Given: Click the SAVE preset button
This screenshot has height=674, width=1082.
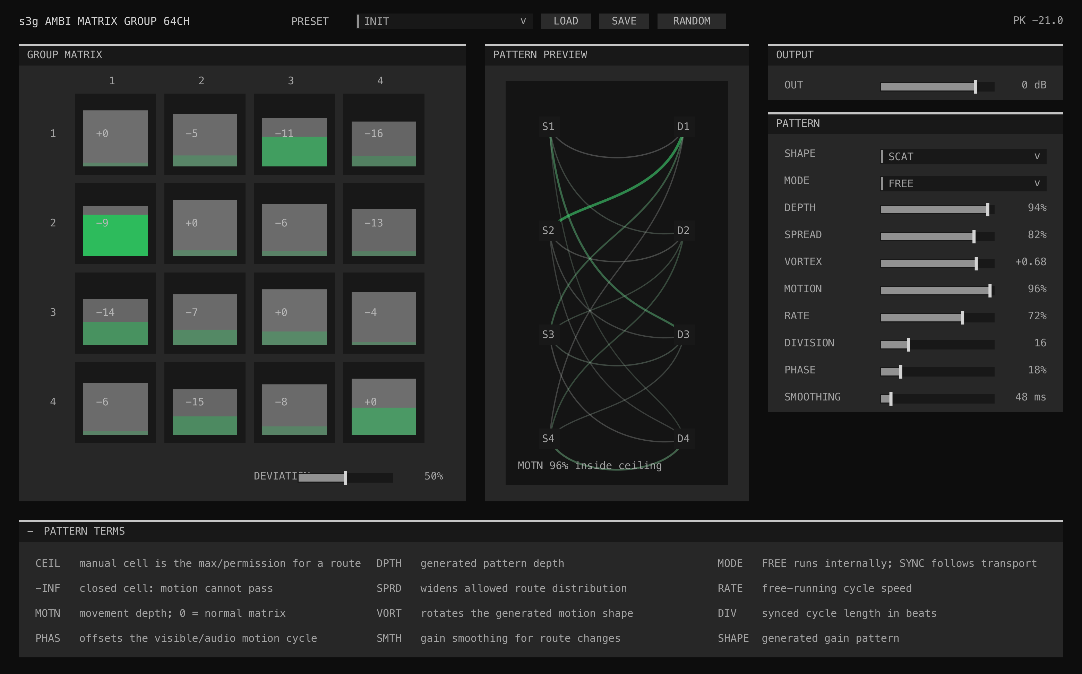Looking at the screenshot, I should pos(624,21).
